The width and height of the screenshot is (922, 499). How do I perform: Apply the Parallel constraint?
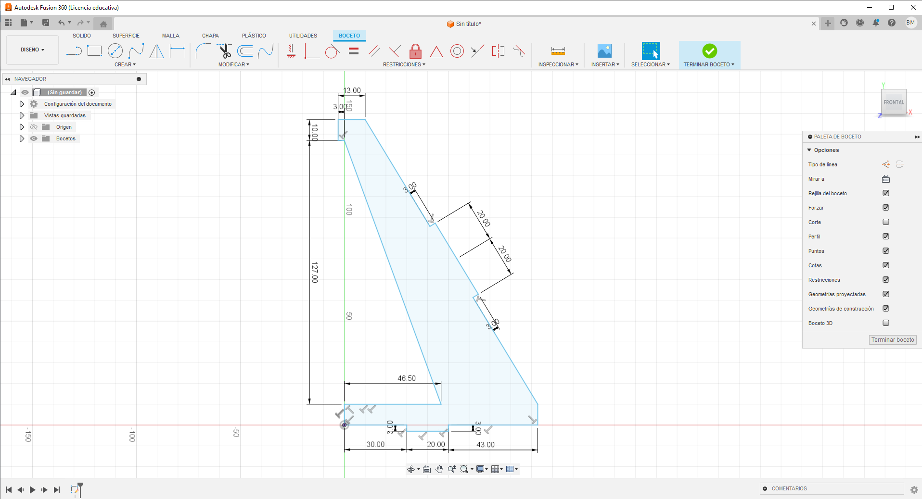coord(375,50)
